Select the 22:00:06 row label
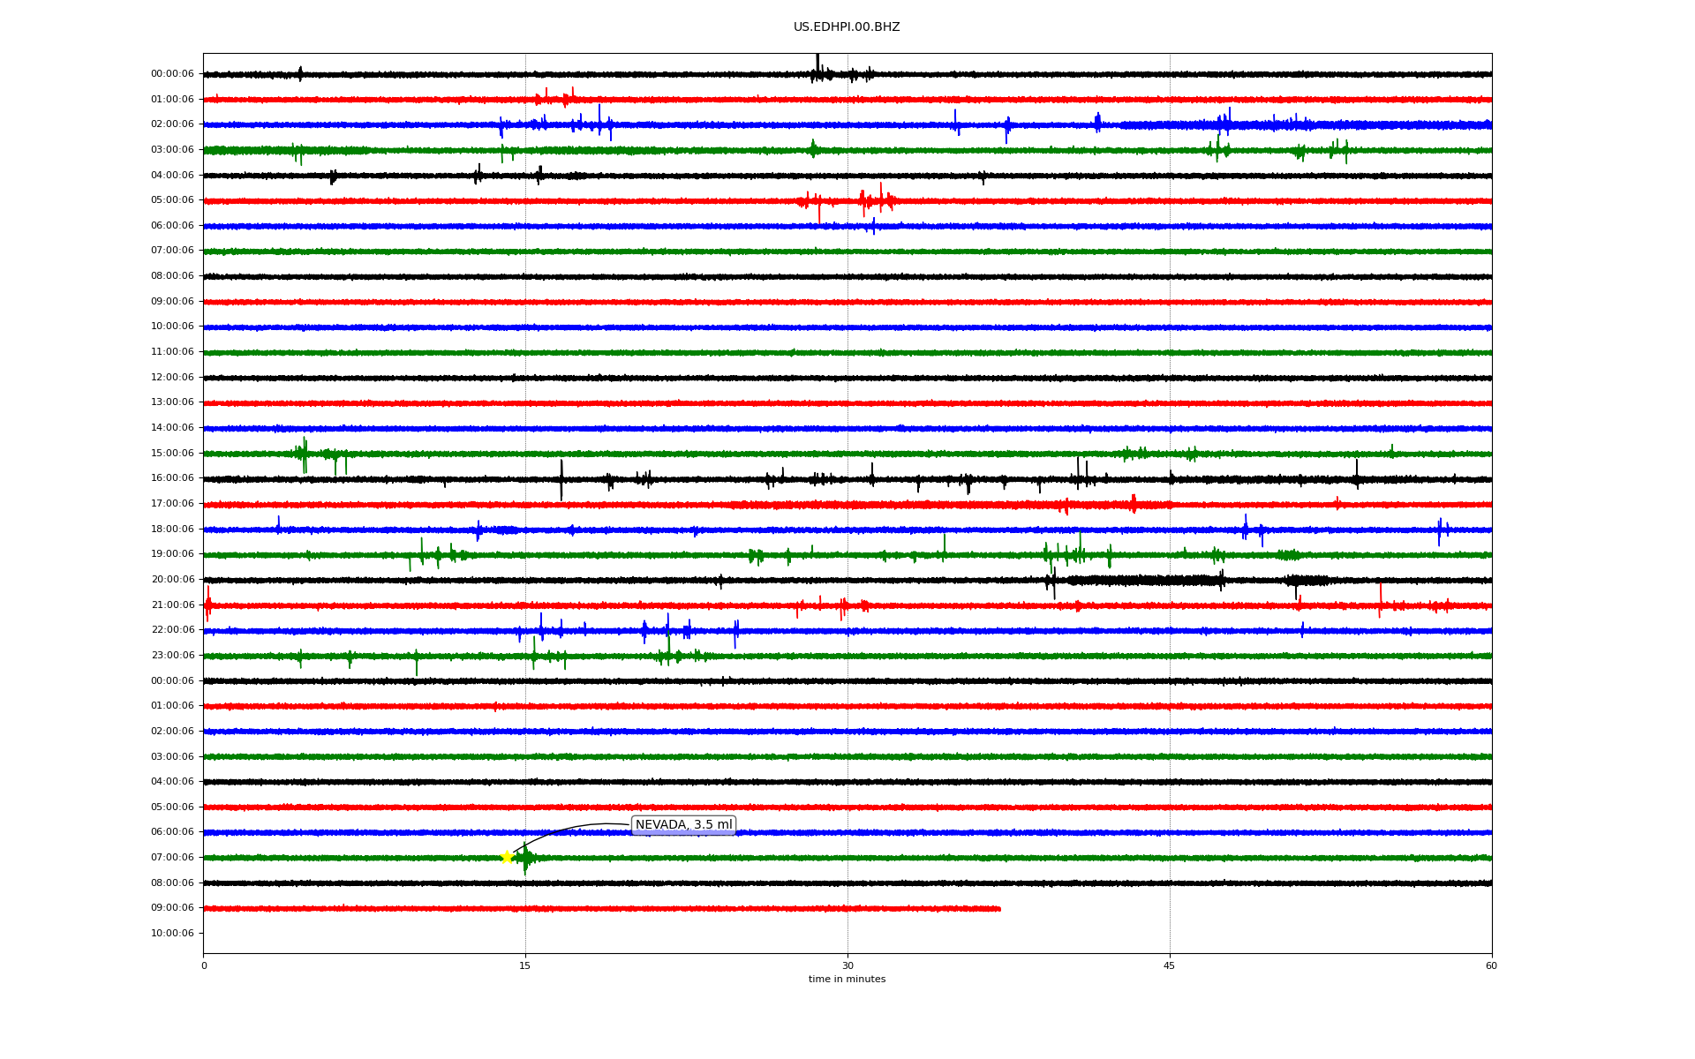The image size is (1695, 1059). [172, 630]
